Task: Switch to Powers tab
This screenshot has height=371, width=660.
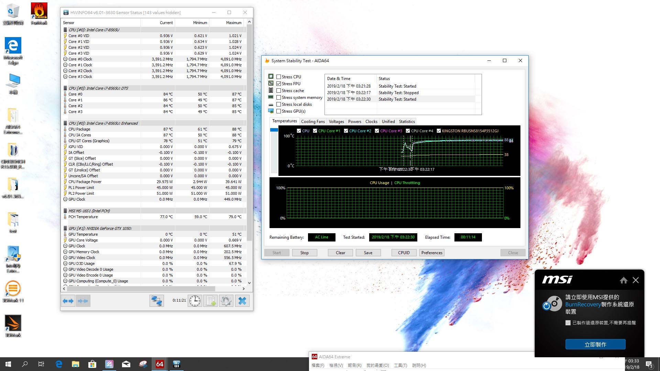Action: tap(354, 122)
